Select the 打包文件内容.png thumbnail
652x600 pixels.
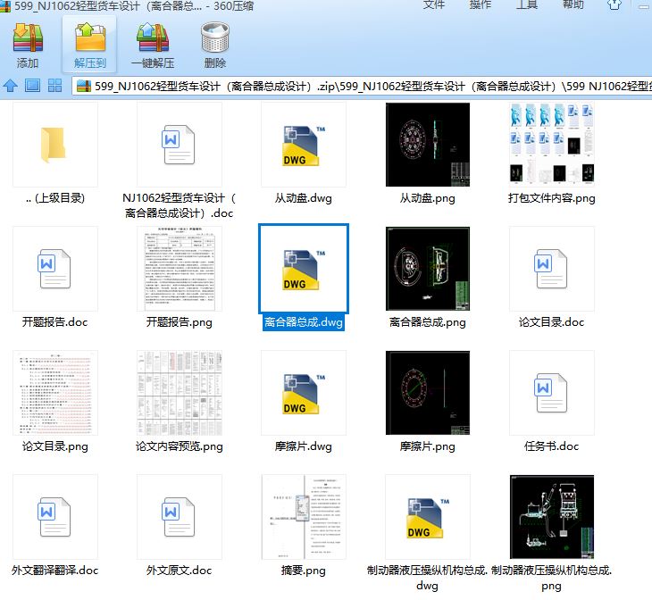click(x=551, y=145)
